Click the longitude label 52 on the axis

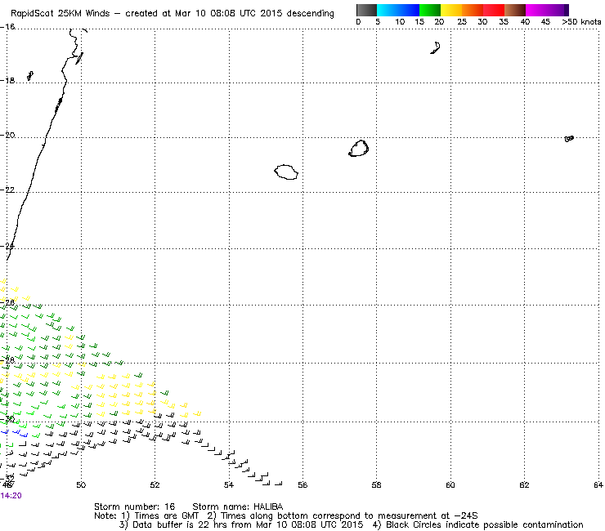(x=155, y=484)
